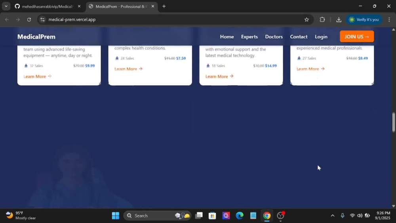The width and height of the screenshot is (396, 223).
Task: Go to the Home nav link
Action: [227, 36]
